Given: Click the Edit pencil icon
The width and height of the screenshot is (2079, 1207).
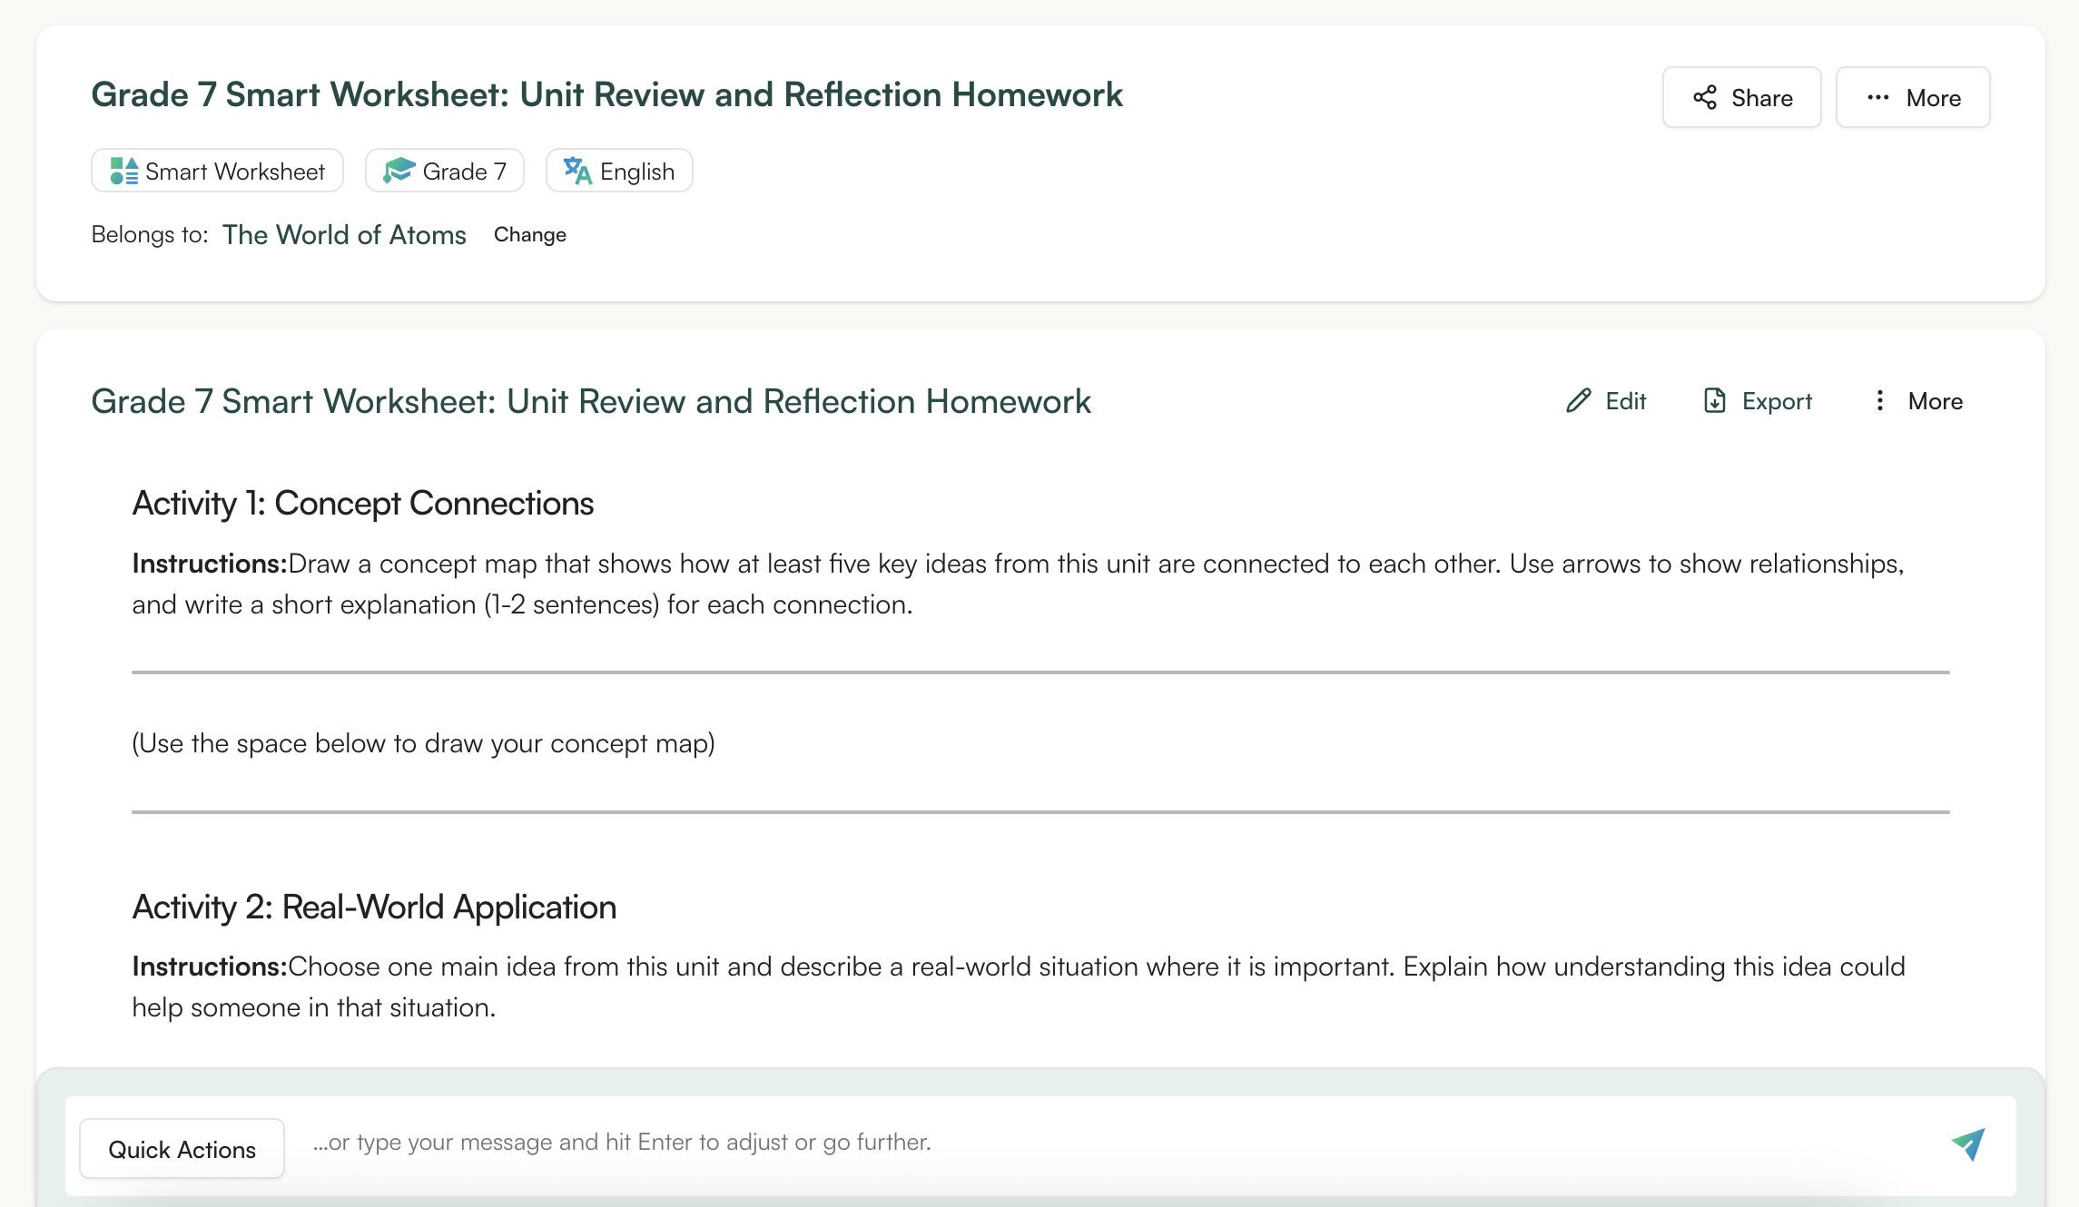Looking at the screenshot, I should pos(1578,400).
